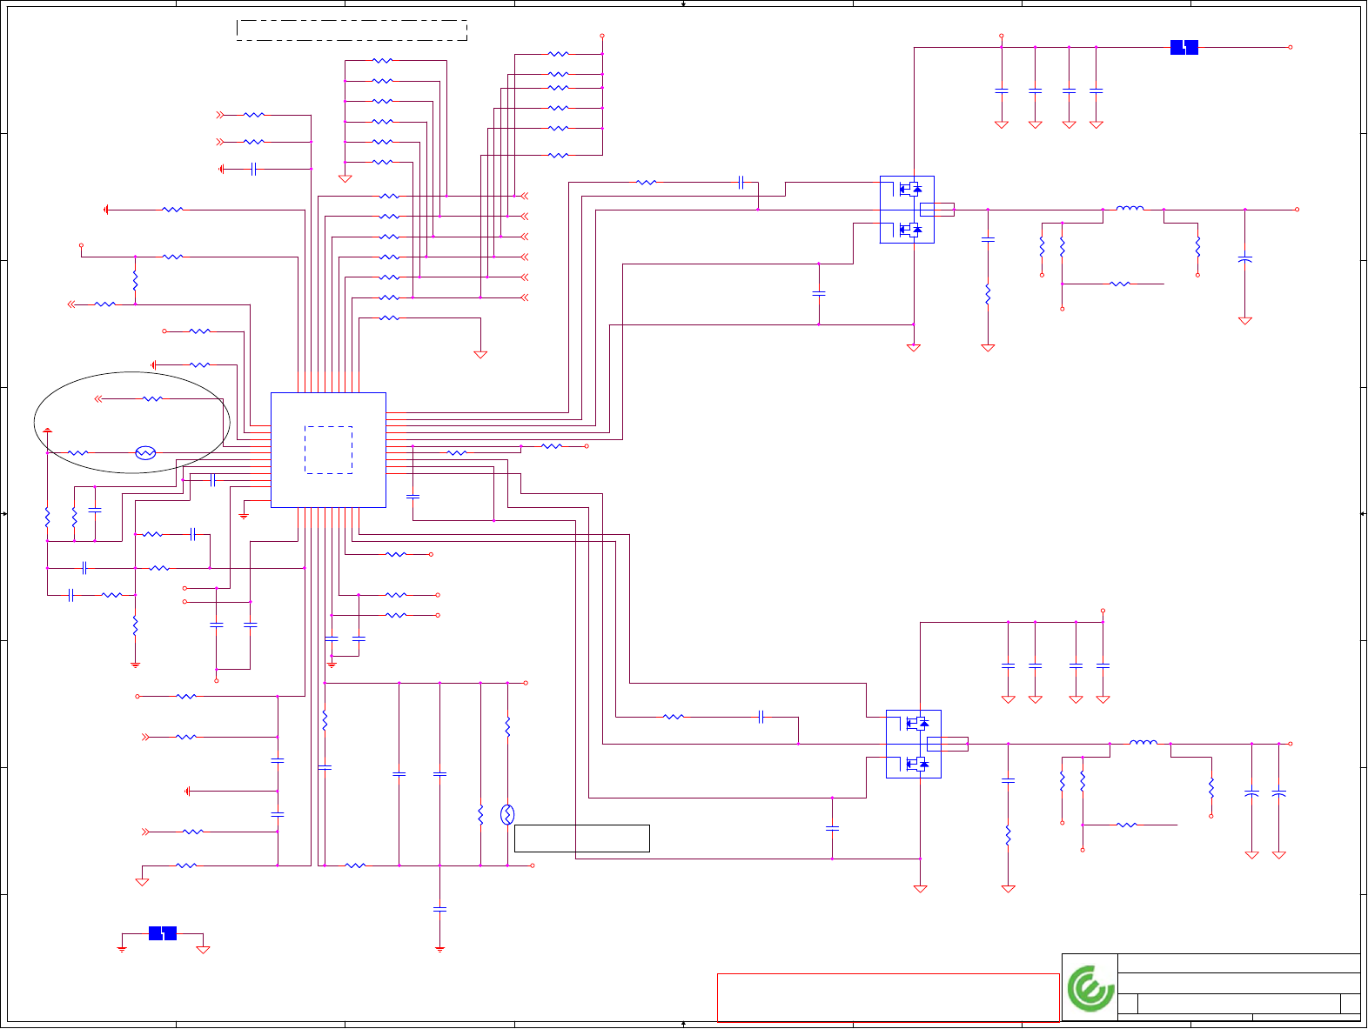Select the vertical oval thermistor symbol near the bottom
The image size is (1368, 1029).
507,815
